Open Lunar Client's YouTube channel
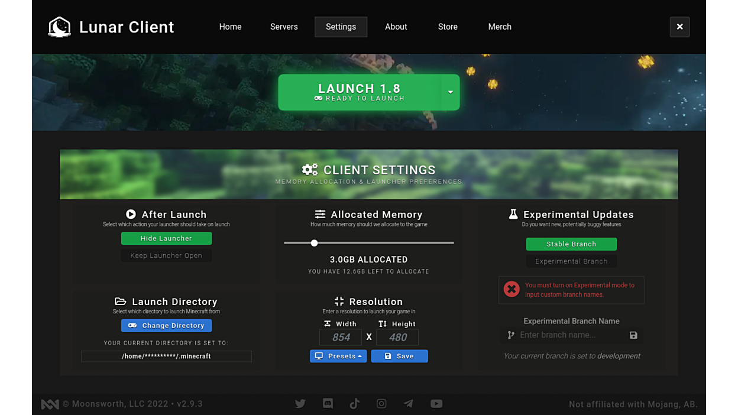Screen dimensions: 738x415 (436, 403)
